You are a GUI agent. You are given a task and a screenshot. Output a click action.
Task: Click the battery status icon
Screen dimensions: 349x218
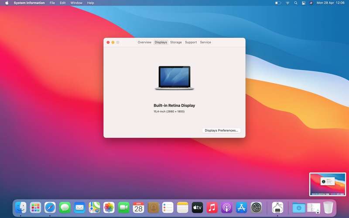tap(278, 3)
